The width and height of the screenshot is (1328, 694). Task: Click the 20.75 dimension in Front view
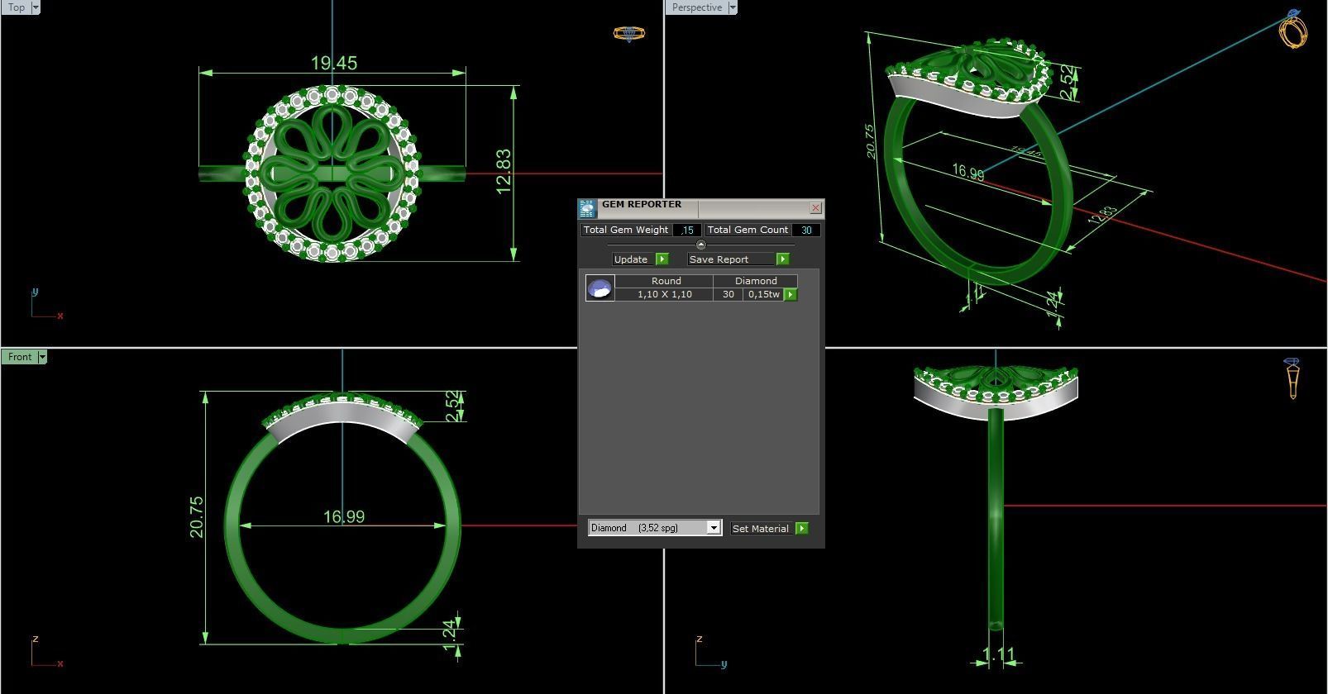point(196,517)
